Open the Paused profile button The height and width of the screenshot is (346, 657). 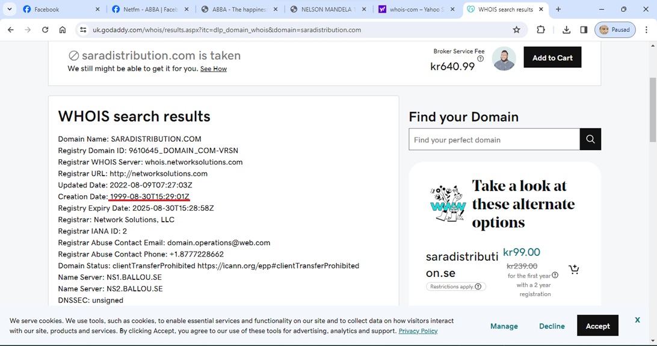615,29
